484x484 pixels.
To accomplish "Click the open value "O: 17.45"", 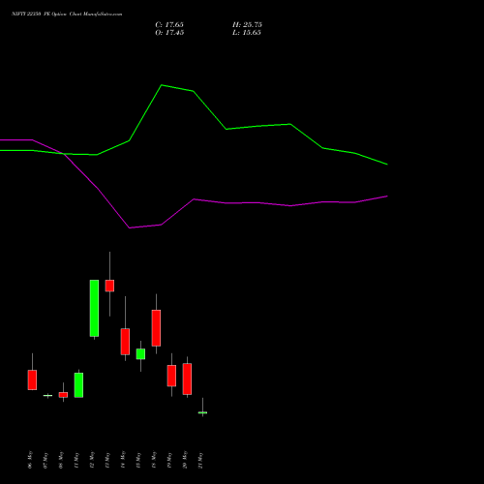I will coord(169,33).
